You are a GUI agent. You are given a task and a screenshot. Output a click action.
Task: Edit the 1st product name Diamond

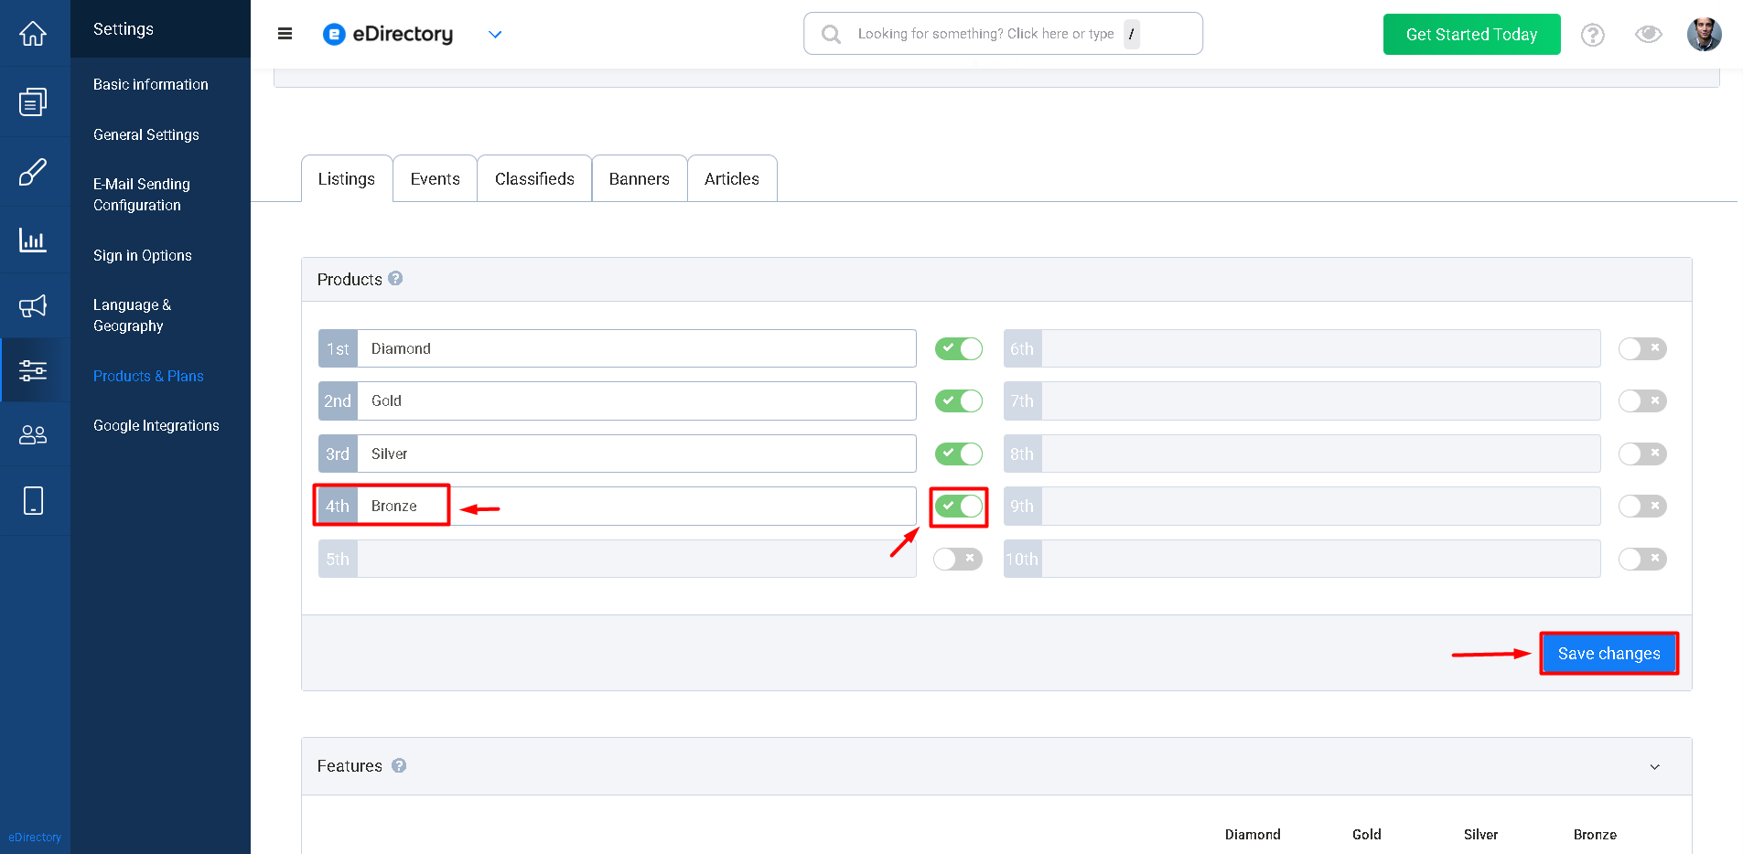click(637, 348)
